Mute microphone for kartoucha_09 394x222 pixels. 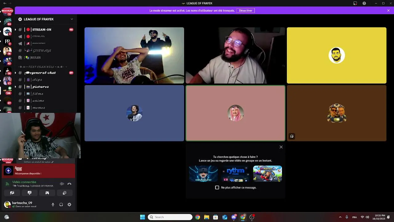click(53, 204)
